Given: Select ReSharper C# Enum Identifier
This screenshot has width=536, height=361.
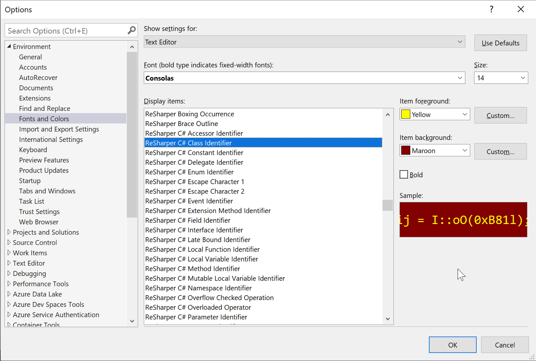Looking at the screenshot, I should tap(263, 172).
